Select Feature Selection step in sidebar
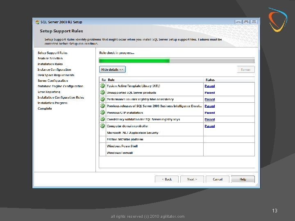Viewport: 295px width, 221px height. coord(50,58)
